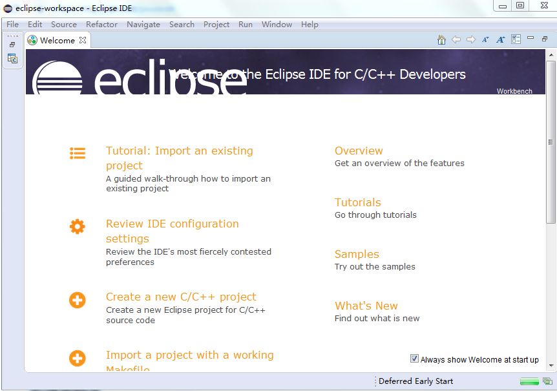Open the Edit menu

coord(35,25)
